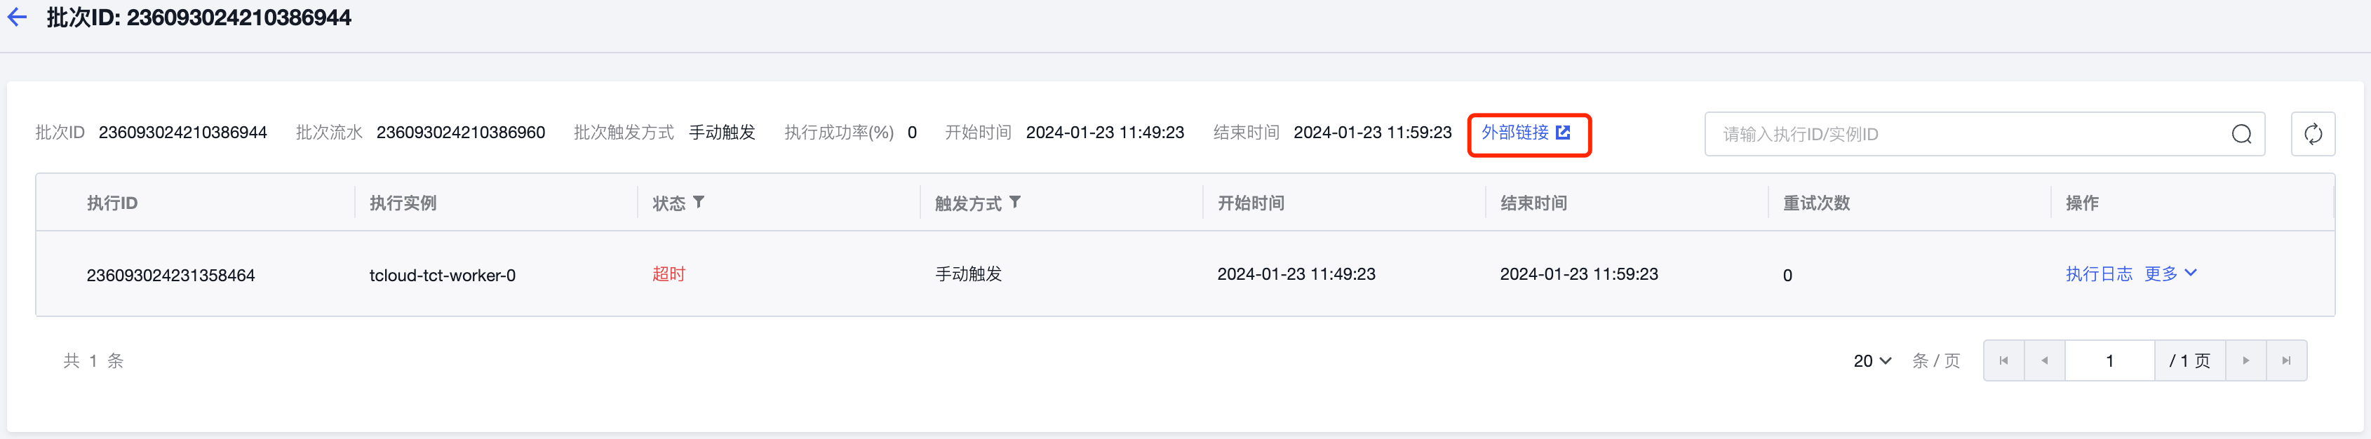Click the 执行实例 column header
2371x439 pixels.
coord(402,203)
